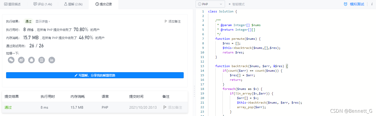Click the 内存消耗 column header

pyautogui.click(x=78, y=96)
